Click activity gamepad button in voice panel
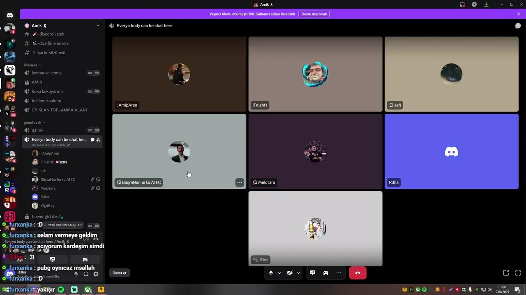The width and height of the screenshot is (526, 295). (x=85, y=259)
